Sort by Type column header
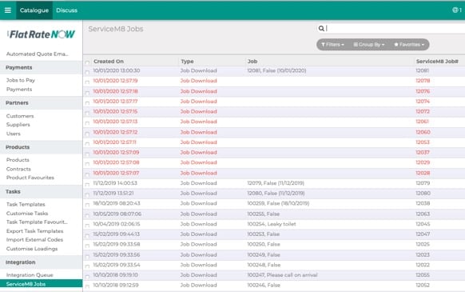465x292 pixels. click(x=187, y=61)
